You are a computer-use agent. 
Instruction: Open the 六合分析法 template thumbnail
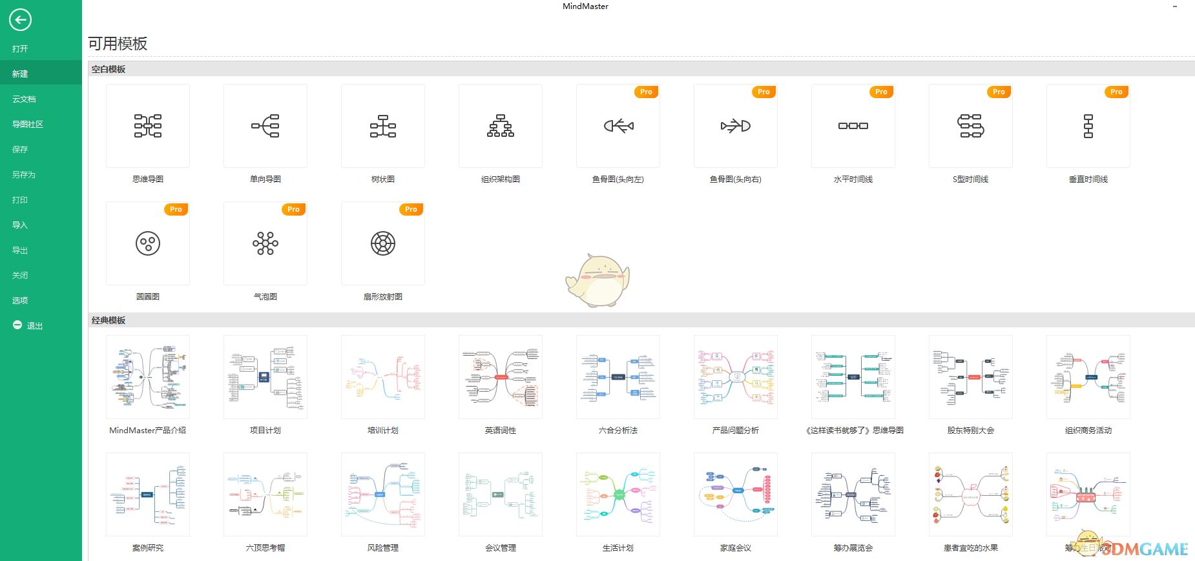click(618, 377)
